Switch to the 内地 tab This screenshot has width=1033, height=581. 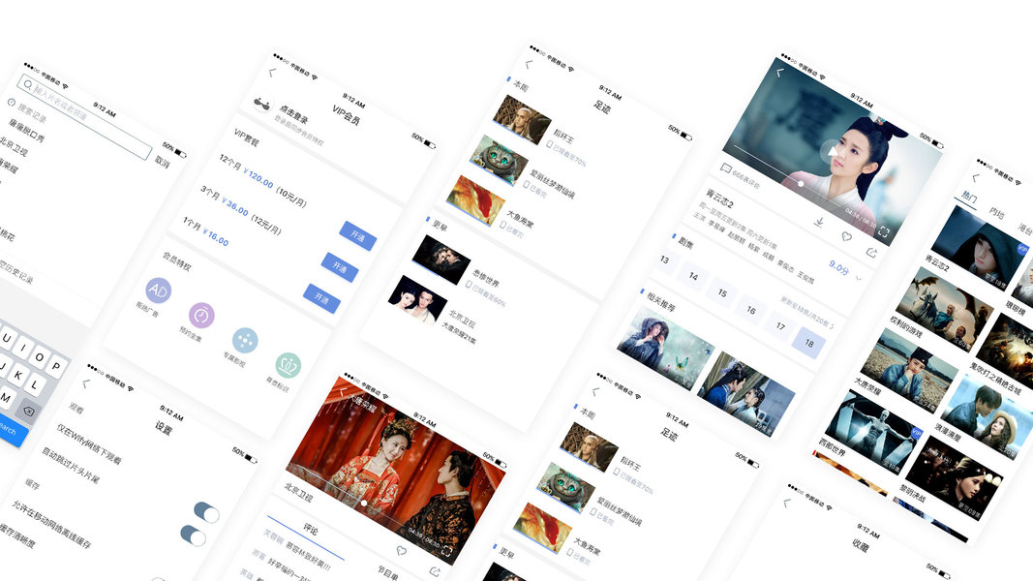click(997, 212)
